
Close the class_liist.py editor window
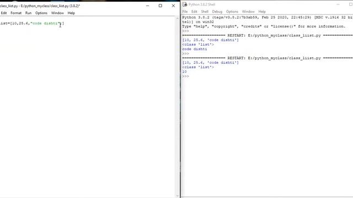click(173, 6)
